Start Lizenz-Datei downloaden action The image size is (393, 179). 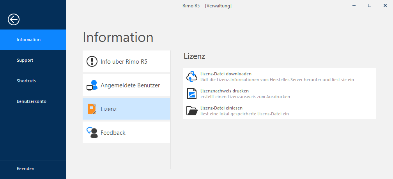pyautogui.click(x=280, y=76)
